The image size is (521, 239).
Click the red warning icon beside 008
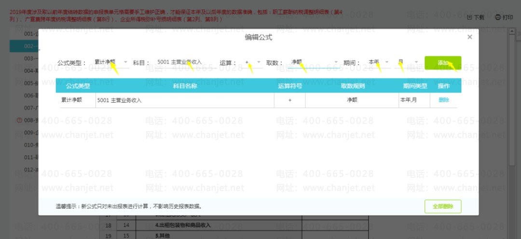(19, 120)
